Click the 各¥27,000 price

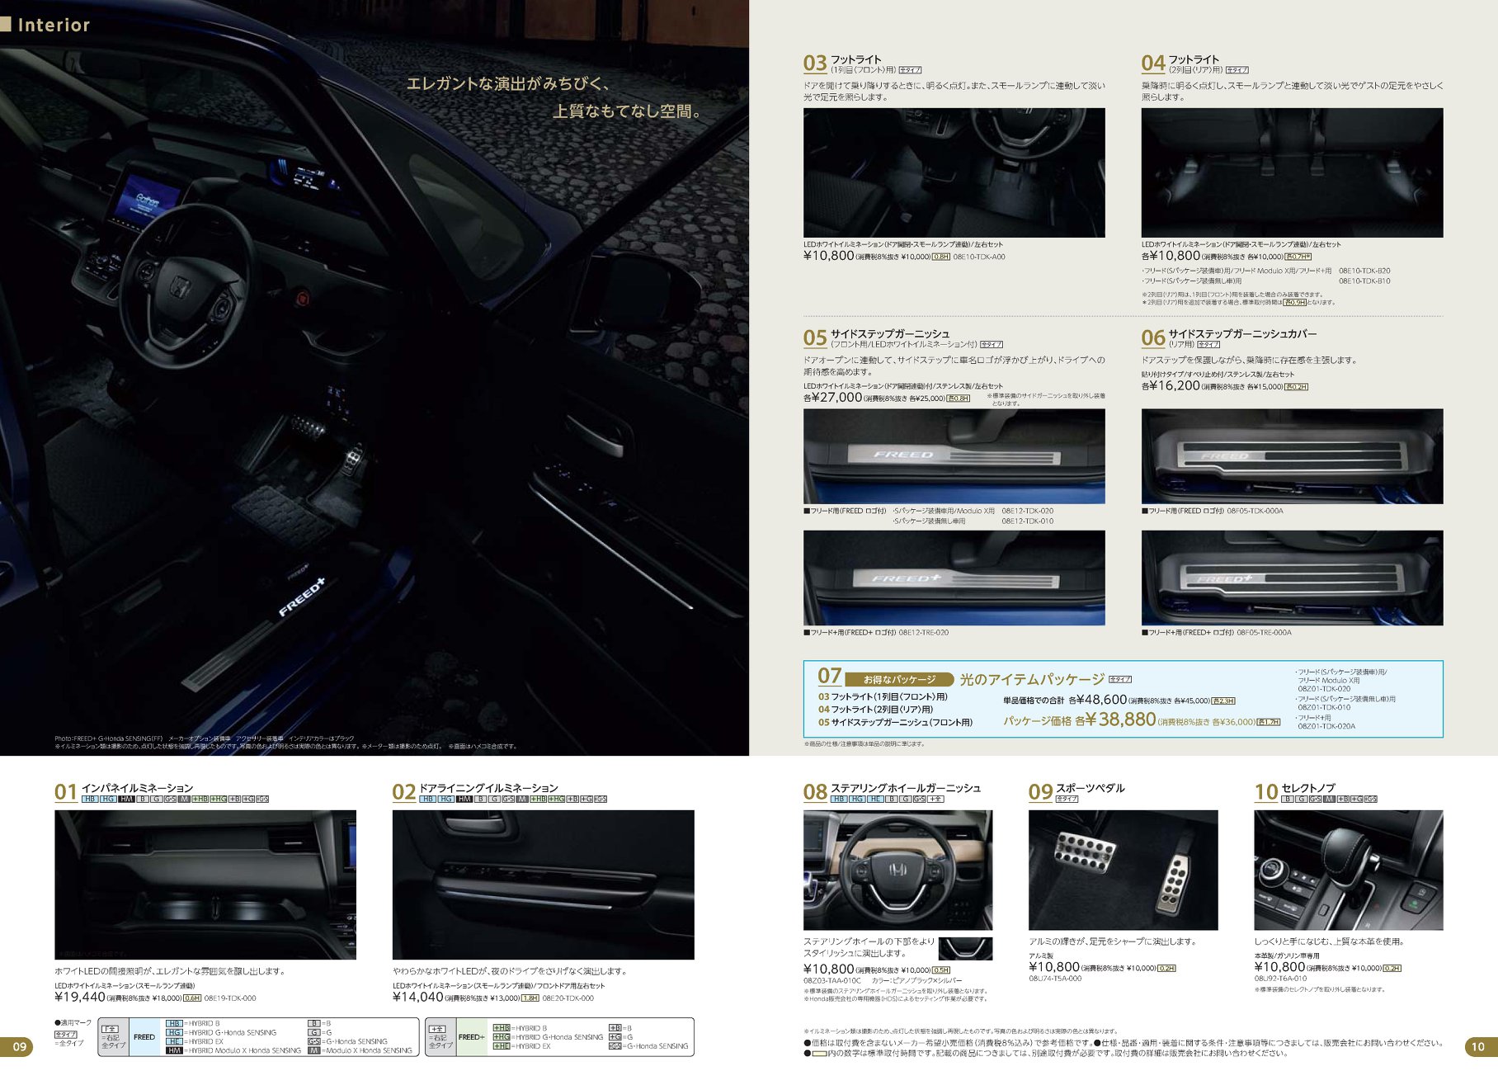coord(833,397)
